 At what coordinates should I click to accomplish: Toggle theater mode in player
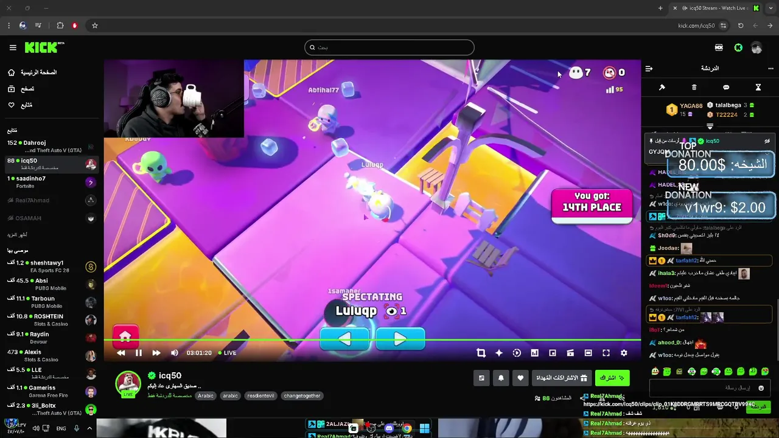(x=588, y=353)
